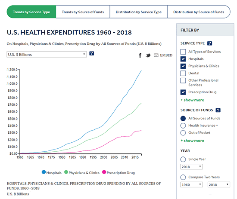Click the pink Prescription Drug line end

pyautogui.click(x=141, y=131)
